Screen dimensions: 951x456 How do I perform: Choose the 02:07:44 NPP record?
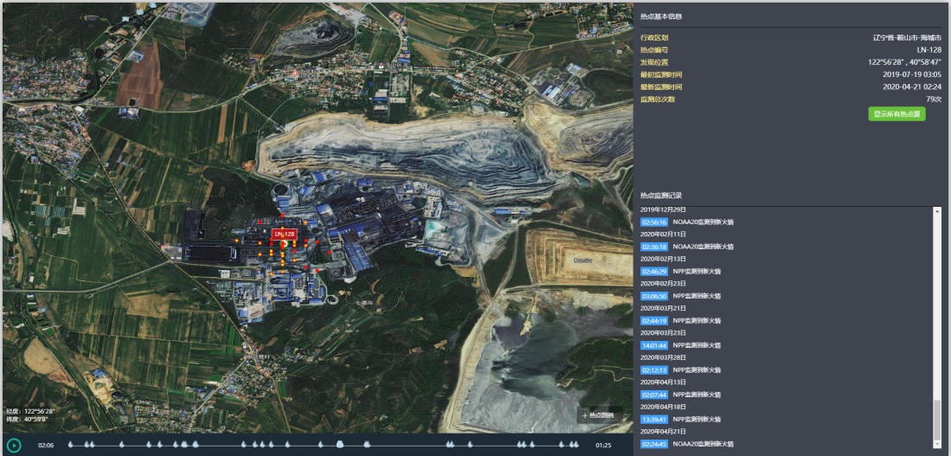point(653,395)
